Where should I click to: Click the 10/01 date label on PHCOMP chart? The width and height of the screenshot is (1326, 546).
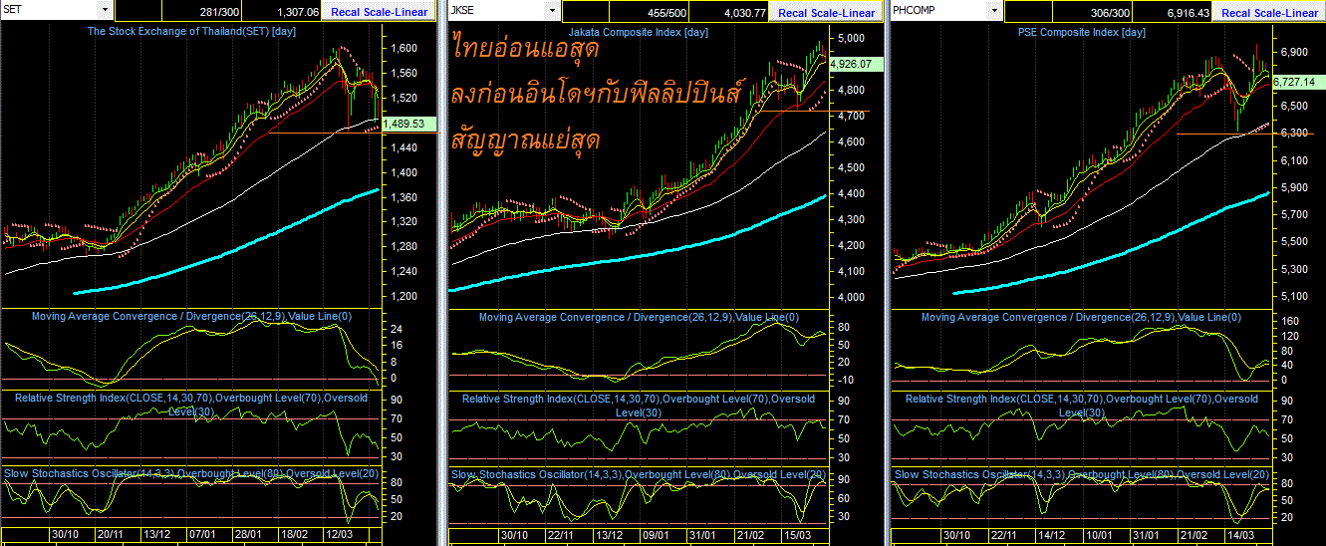click(x=1099, y=535)
